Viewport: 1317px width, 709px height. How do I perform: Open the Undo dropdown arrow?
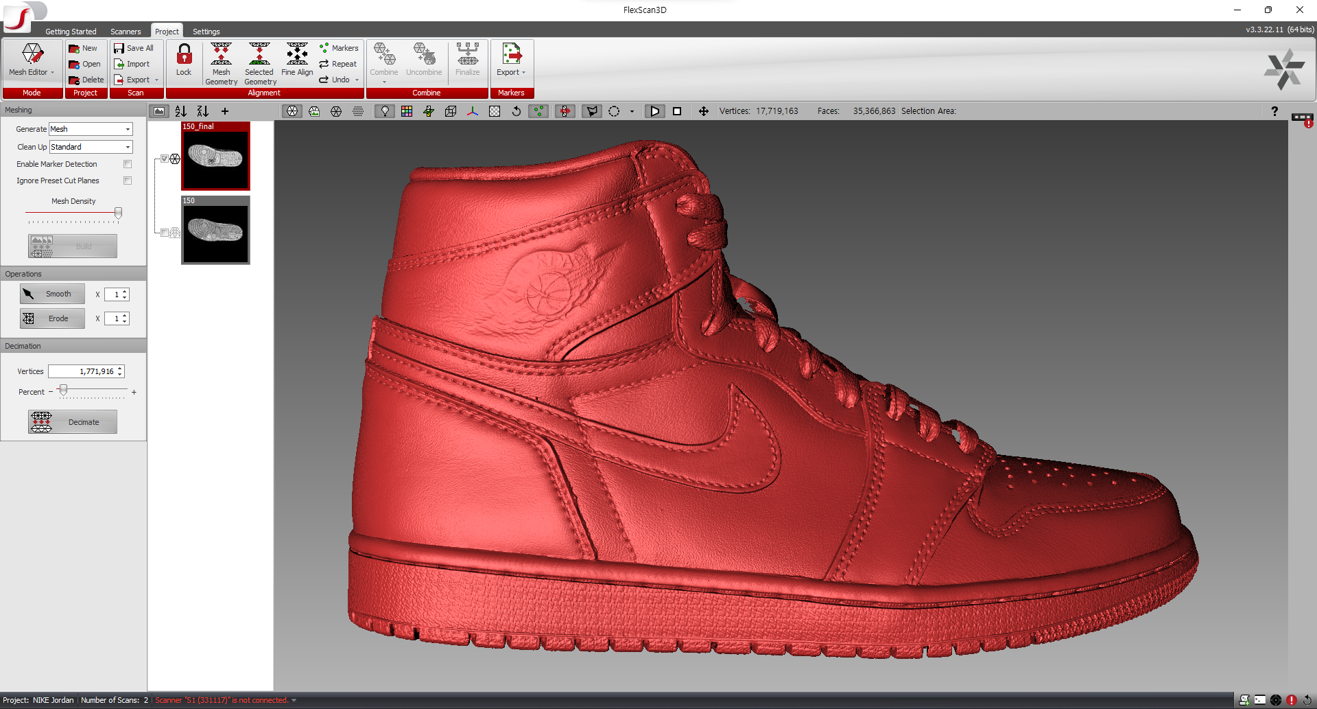(357, 80)
